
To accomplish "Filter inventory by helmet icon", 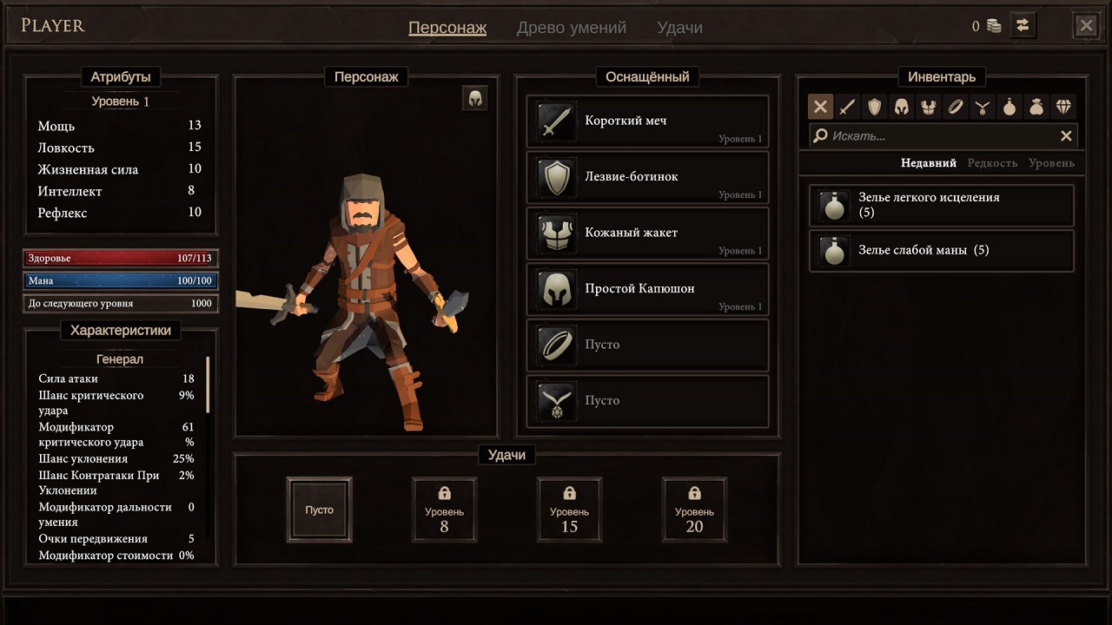I will 902,107.
